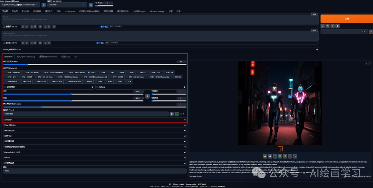Open the Stable Diffusion checkpoint dropdown

coord(20,5)
